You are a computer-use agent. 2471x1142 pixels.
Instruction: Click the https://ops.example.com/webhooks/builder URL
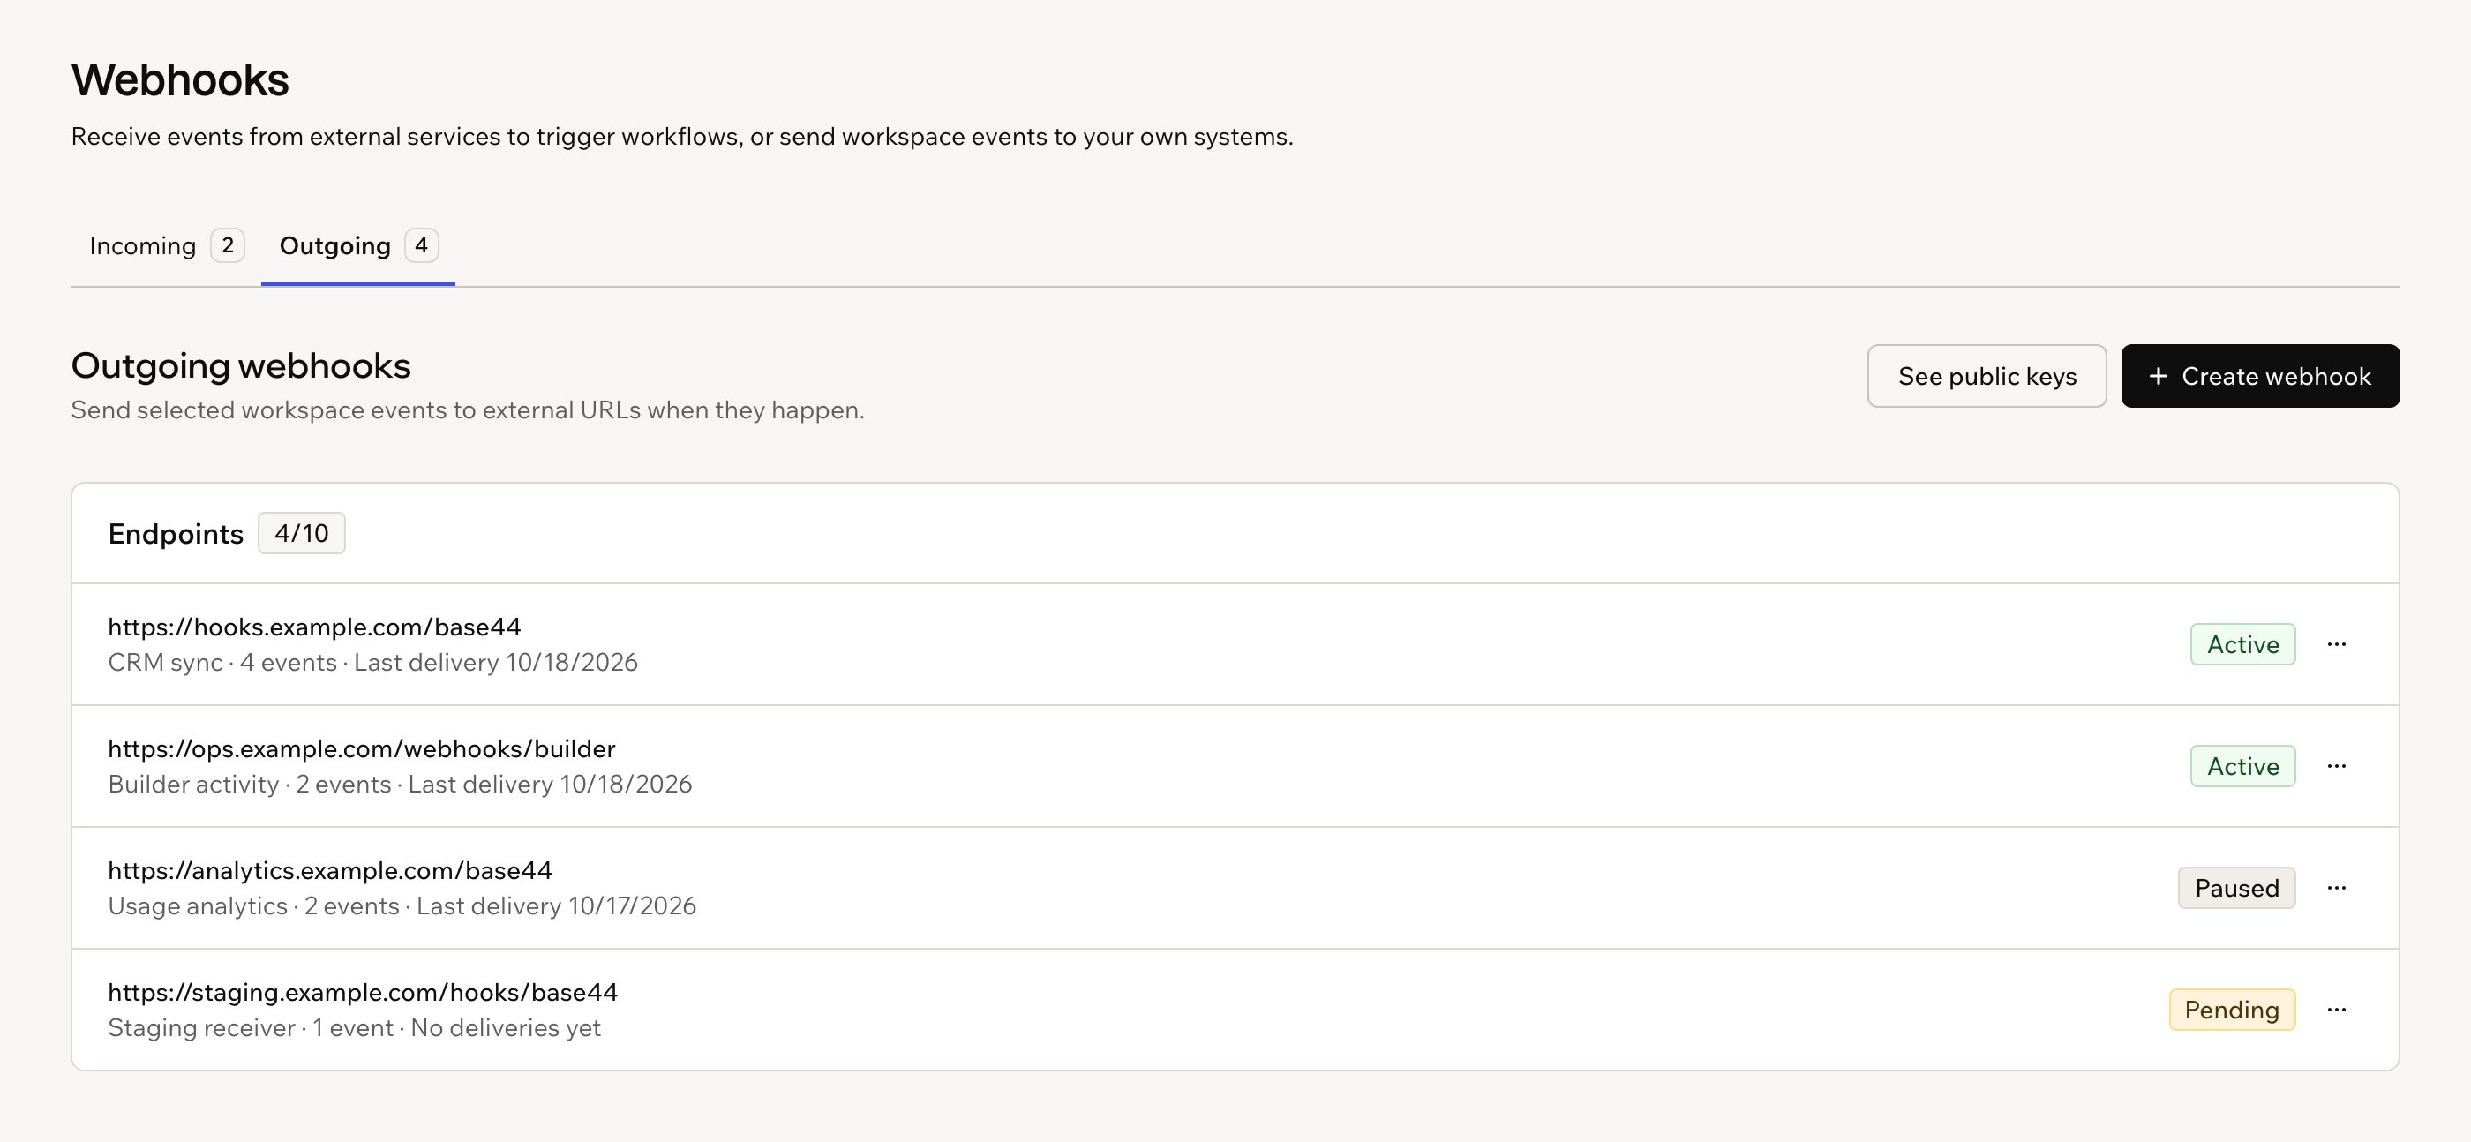tap(362, 748)
